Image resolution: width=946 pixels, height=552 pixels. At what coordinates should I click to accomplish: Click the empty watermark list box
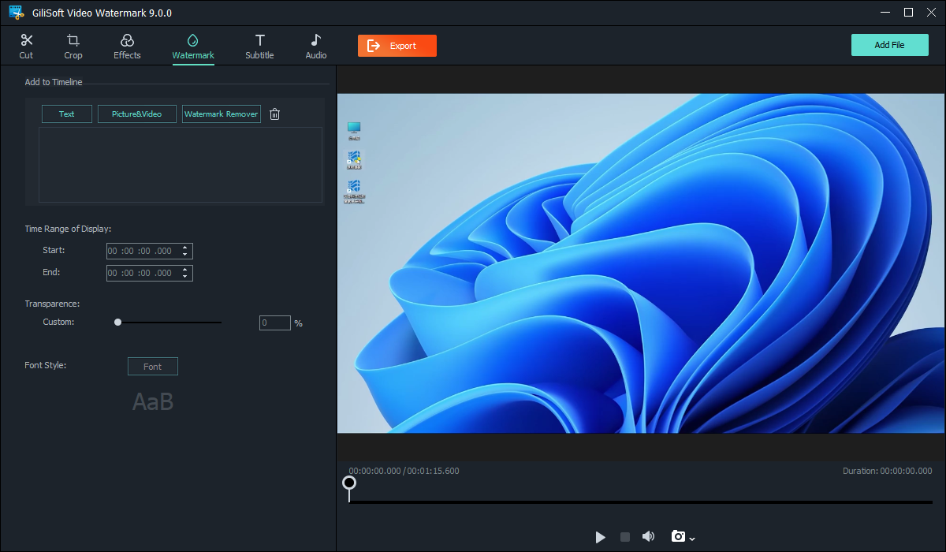click(x=181, y=165)
